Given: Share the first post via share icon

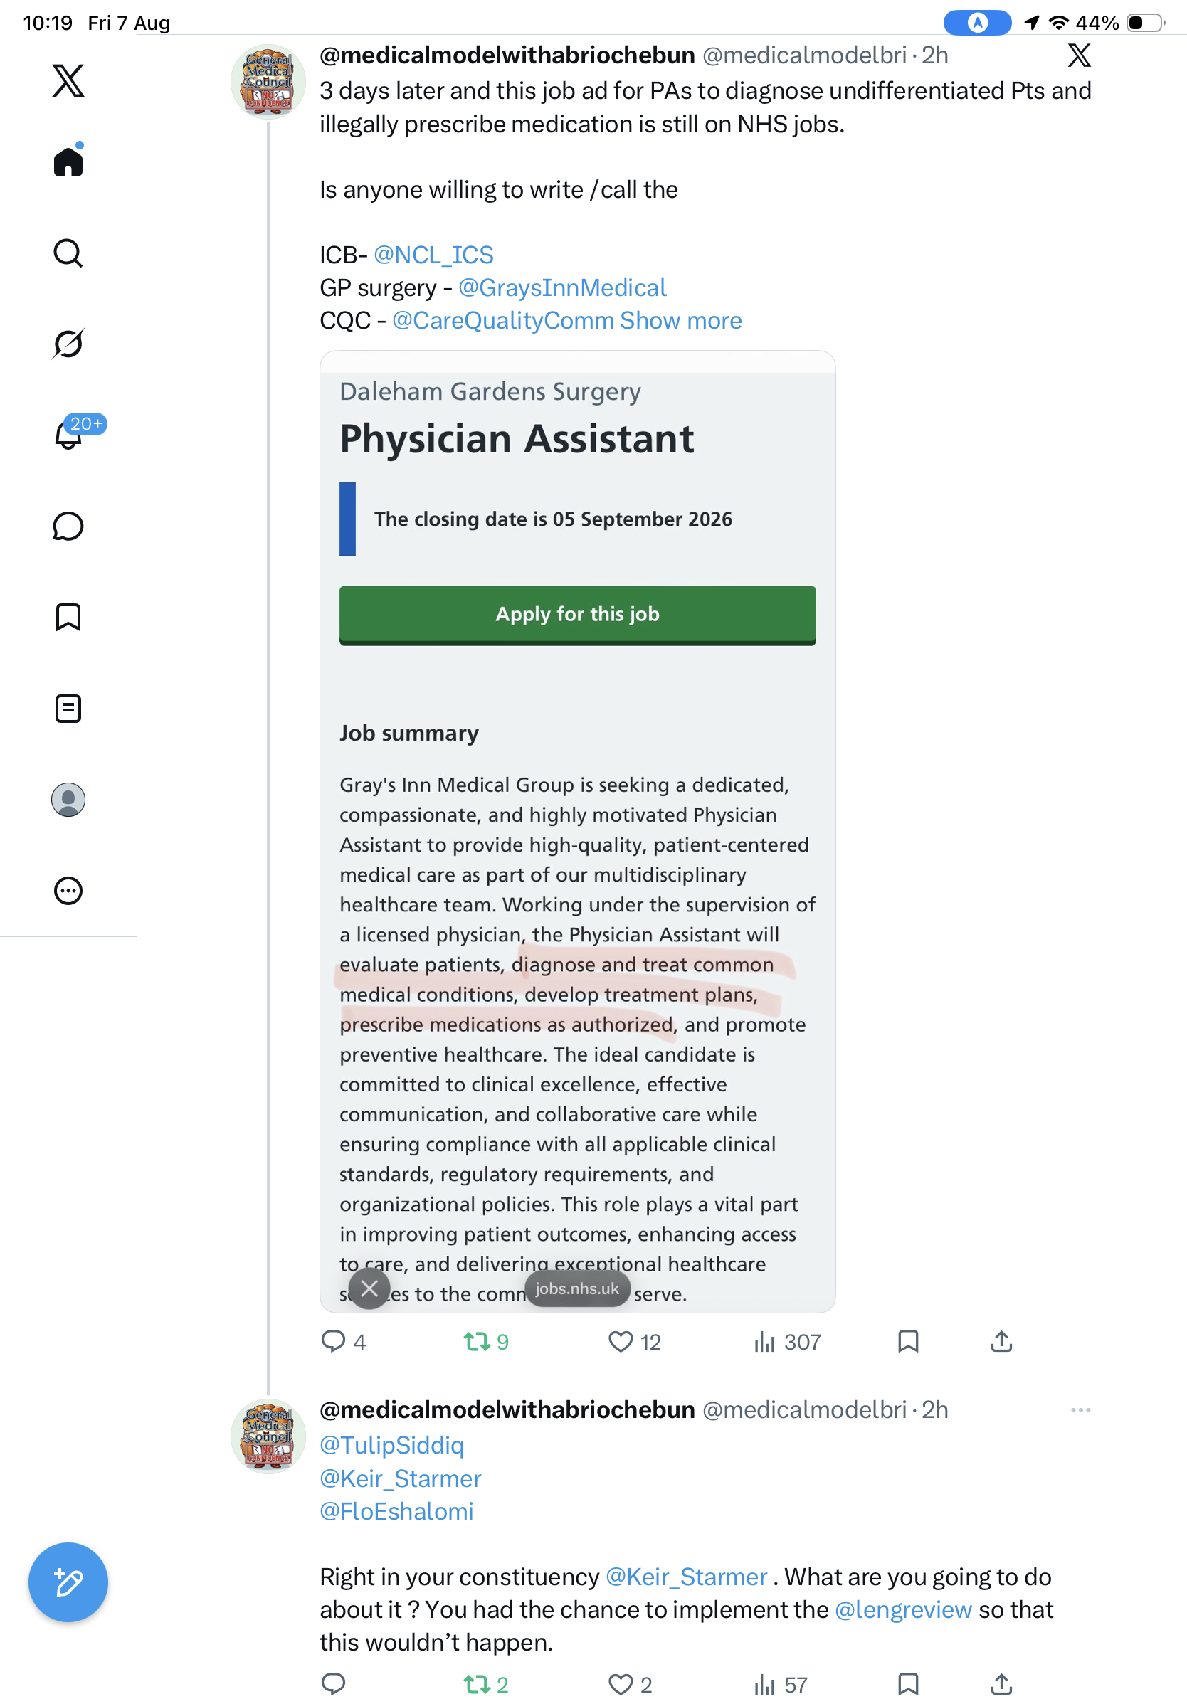Looking at the screenshot, I should 1001,1341.
